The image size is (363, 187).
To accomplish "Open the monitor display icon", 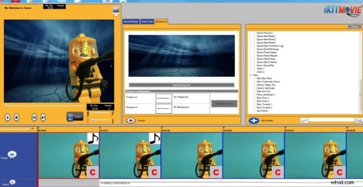I will [x=116, y=11].
